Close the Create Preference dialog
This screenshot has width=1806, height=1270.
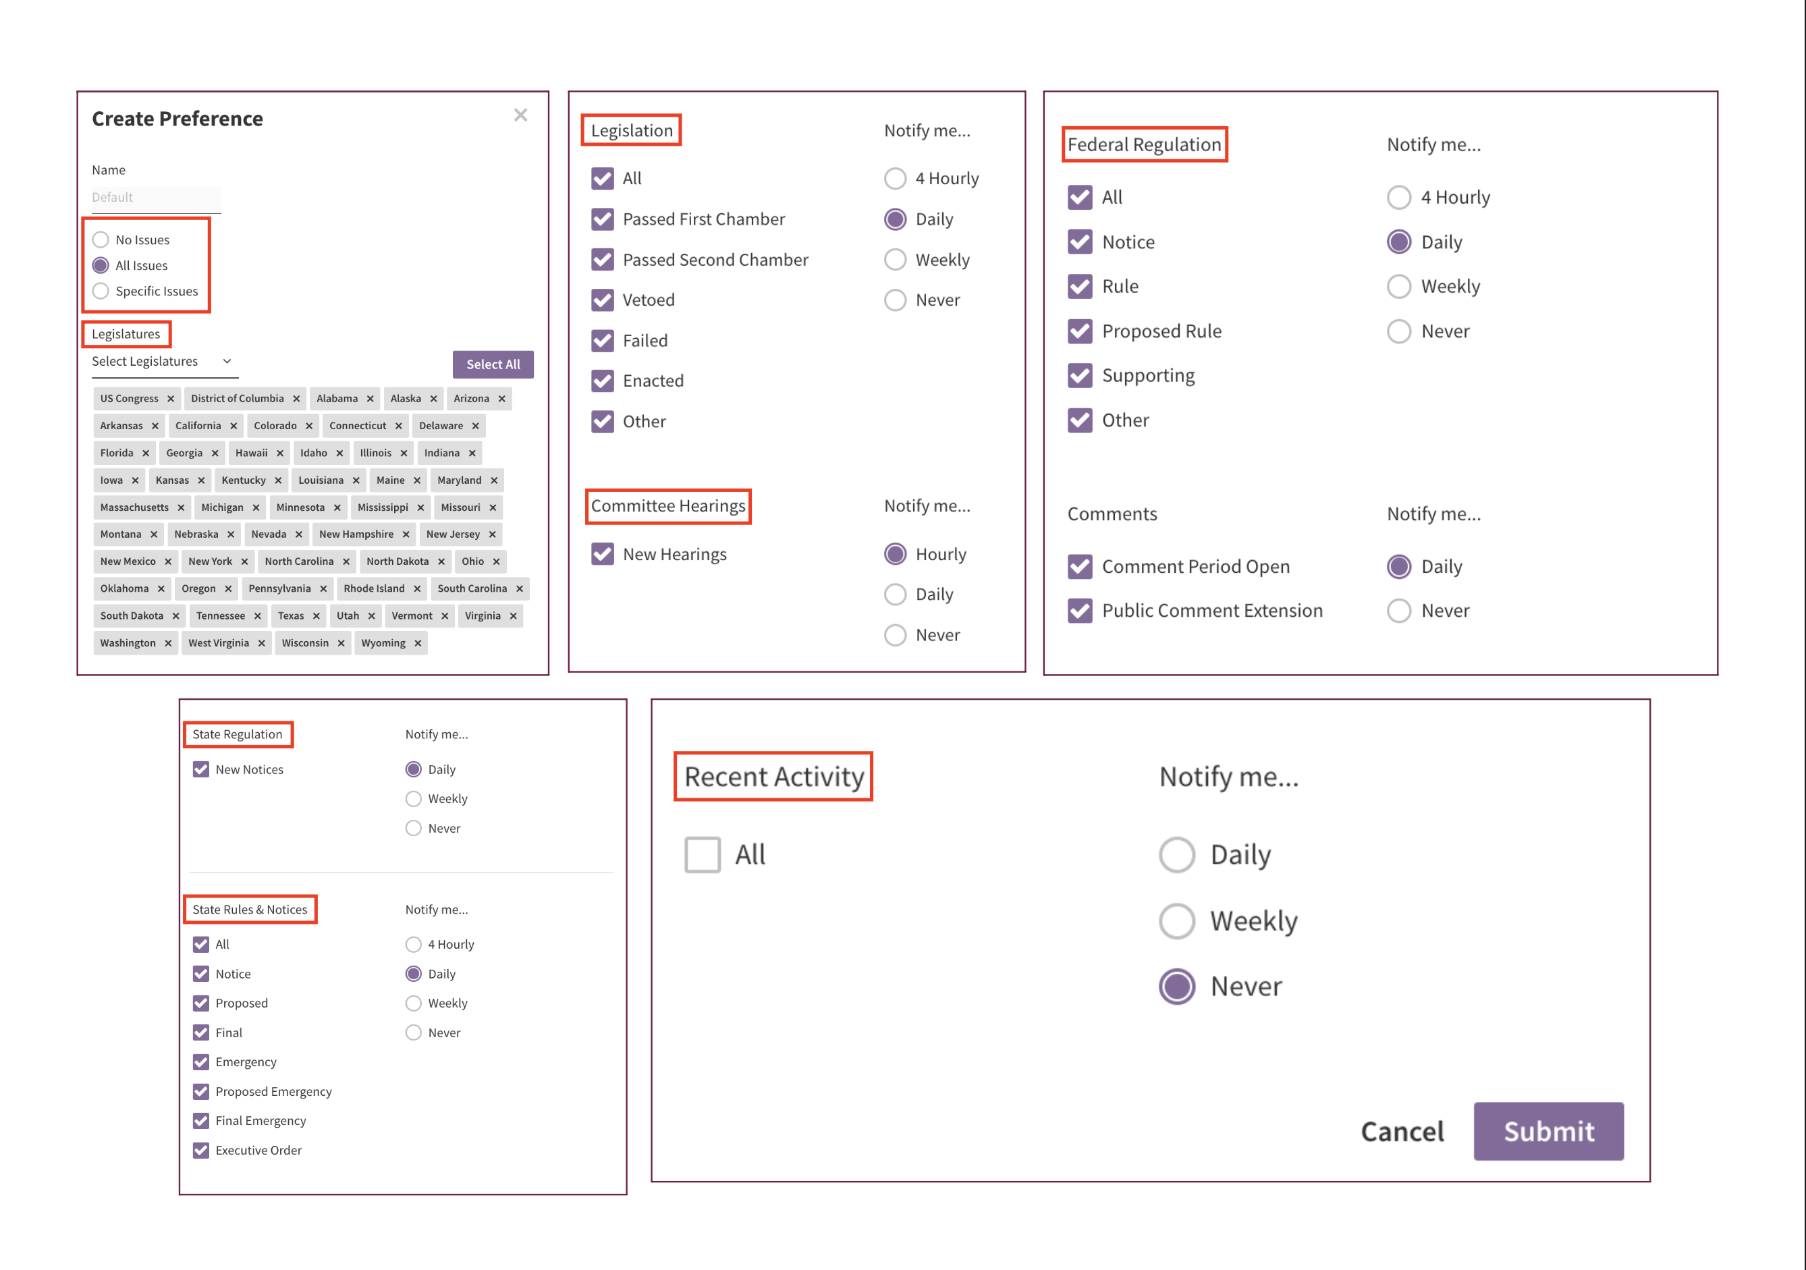tap(520, 115)
